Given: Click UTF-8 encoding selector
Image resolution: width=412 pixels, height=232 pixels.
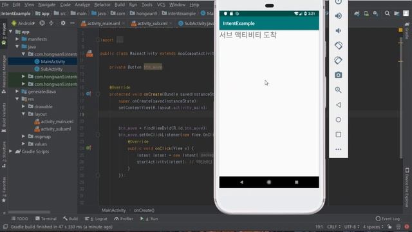Looking at the screenshot, I should pos(352,226).
